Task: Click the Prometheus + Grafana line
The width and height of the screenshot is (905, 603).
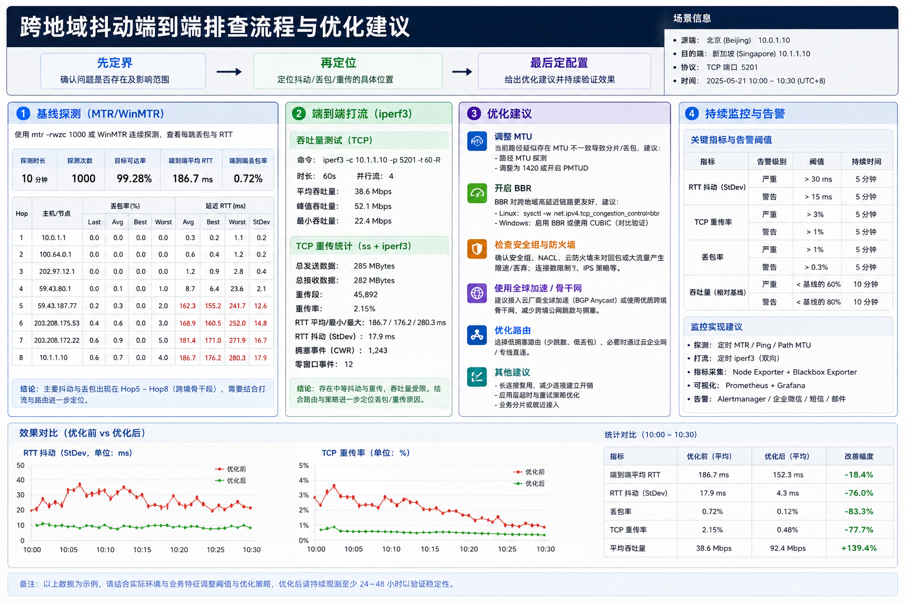Action: [749, 386]
